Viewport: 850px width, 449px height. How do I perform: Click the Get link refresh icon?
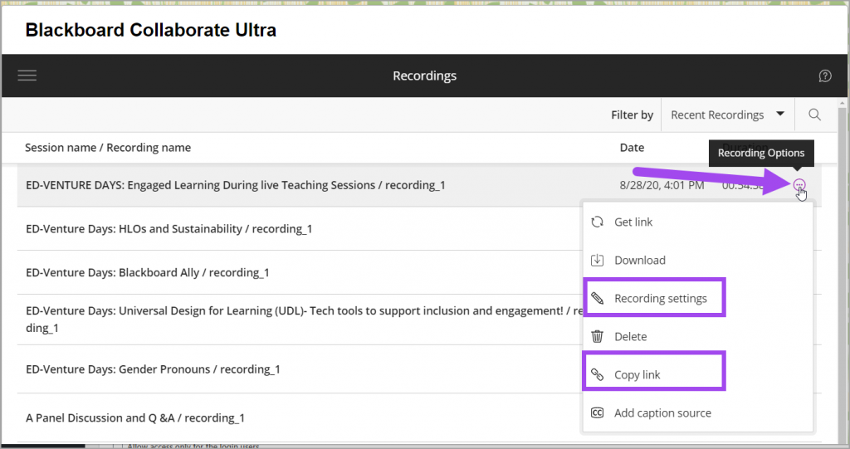(x=597, y=222)
